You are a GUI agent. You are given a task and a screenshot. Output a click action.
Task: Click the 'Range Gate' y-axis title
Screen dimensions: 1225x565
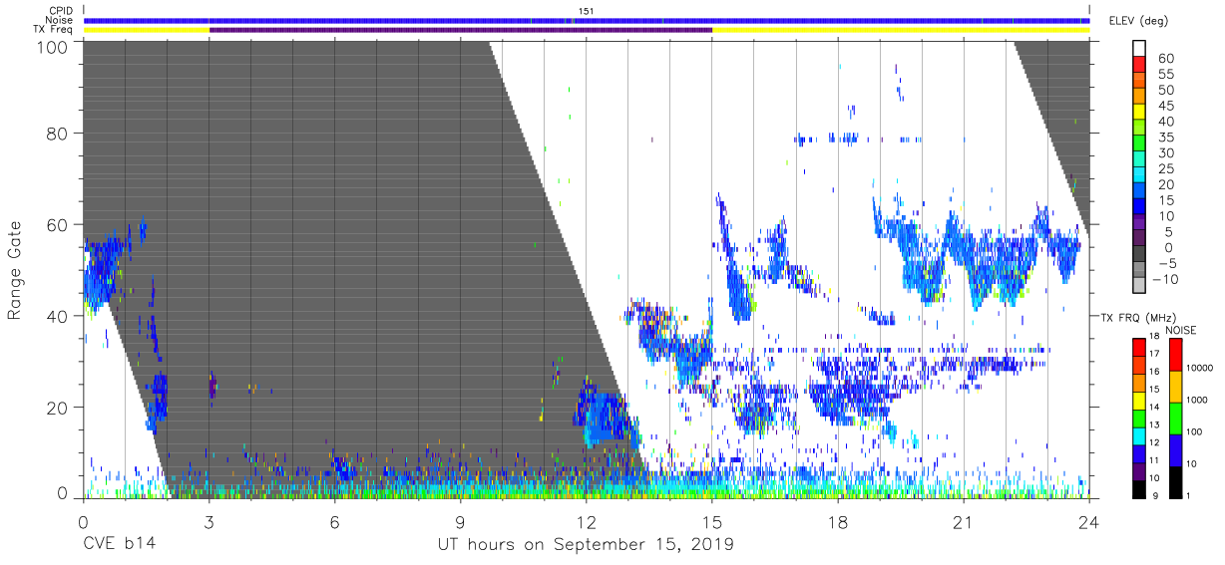pos(15,271)
